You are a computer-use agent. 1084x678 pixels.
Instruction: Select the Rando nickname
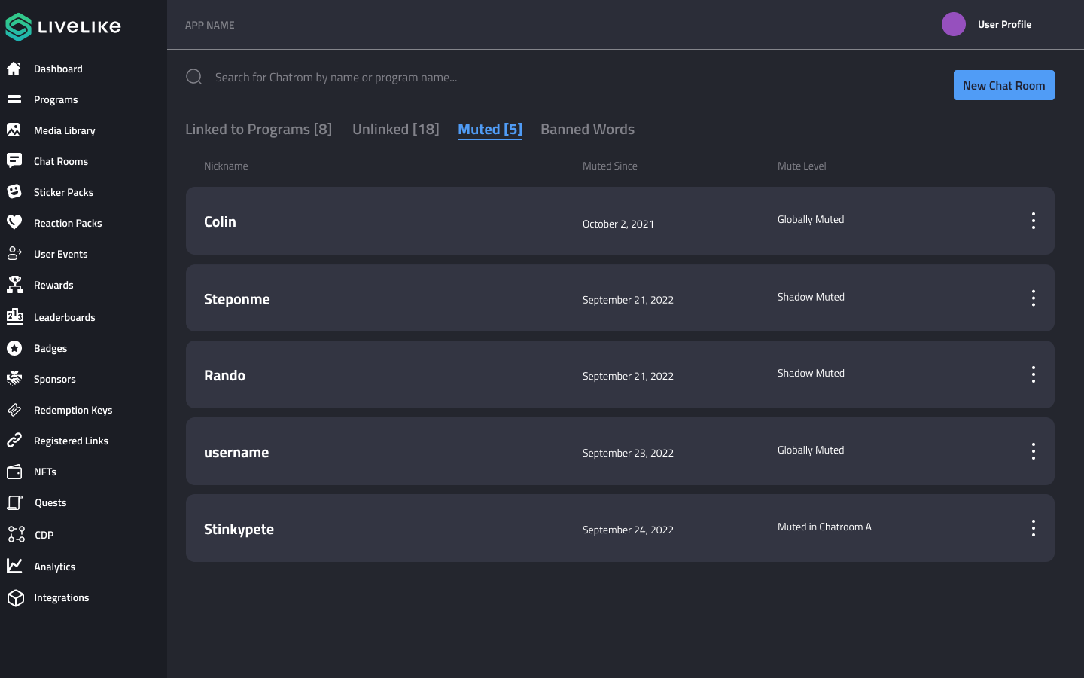(x=224, y=375)
